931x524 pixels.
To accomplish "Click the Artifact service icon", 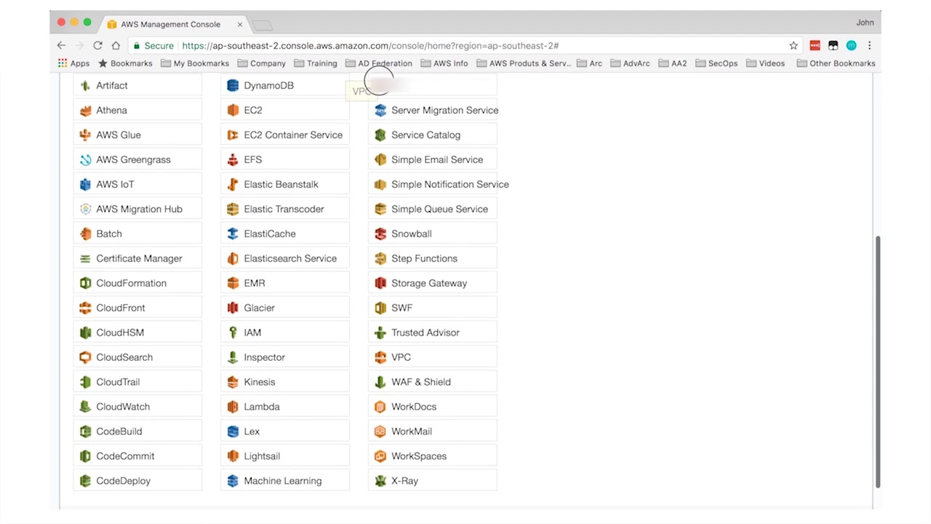I will (x=85, y=85).
